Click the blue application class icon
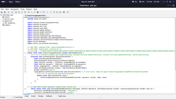This screenshot has width=176, height=99. tap(41, 12)
